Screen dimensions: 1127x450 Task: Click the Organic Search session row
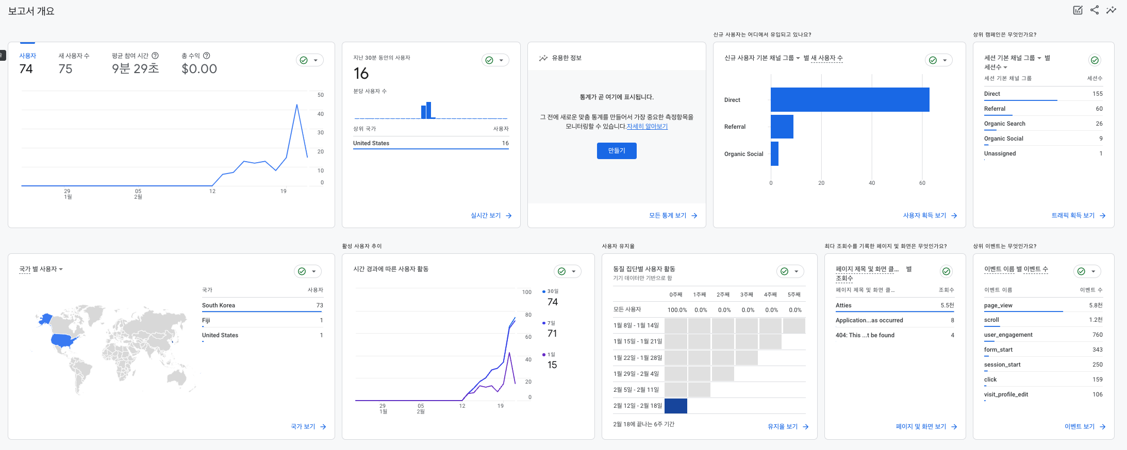tap(1043, 124)
